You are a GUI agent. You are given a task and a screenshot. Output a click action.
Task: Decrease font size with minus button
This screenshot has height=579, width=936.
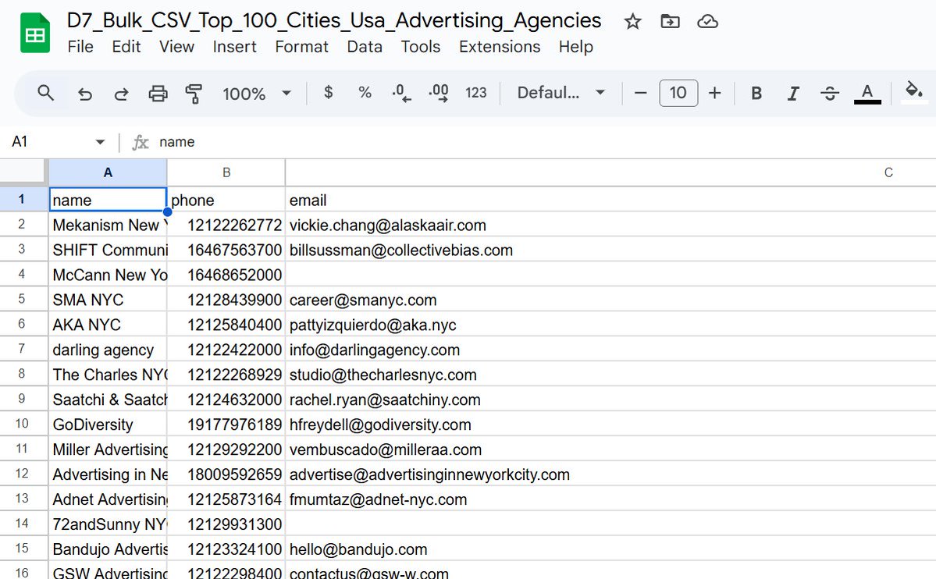point(640,93)
